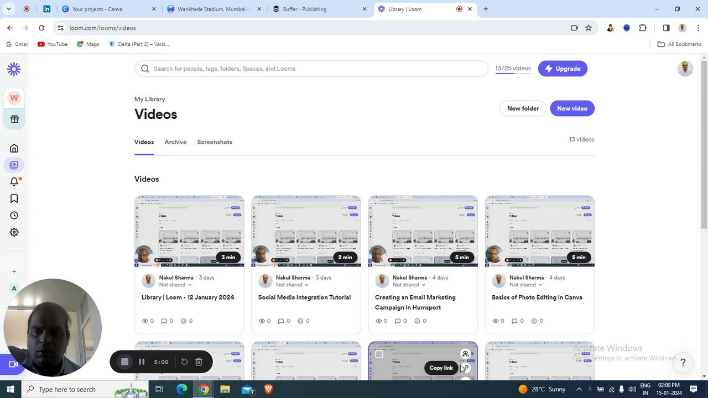
Task: Switch to Buffer - Publishing tab
Action: 318,9
